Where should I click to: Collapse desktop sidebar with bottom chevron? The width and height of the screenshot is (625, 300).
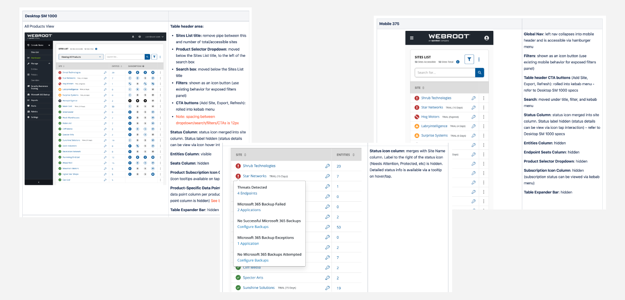[39, 182]
